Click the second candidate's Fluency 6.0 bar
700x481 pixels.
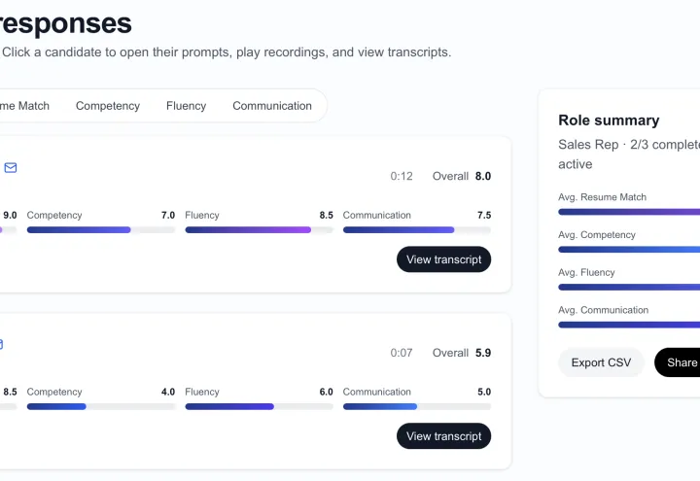[259, 406]
